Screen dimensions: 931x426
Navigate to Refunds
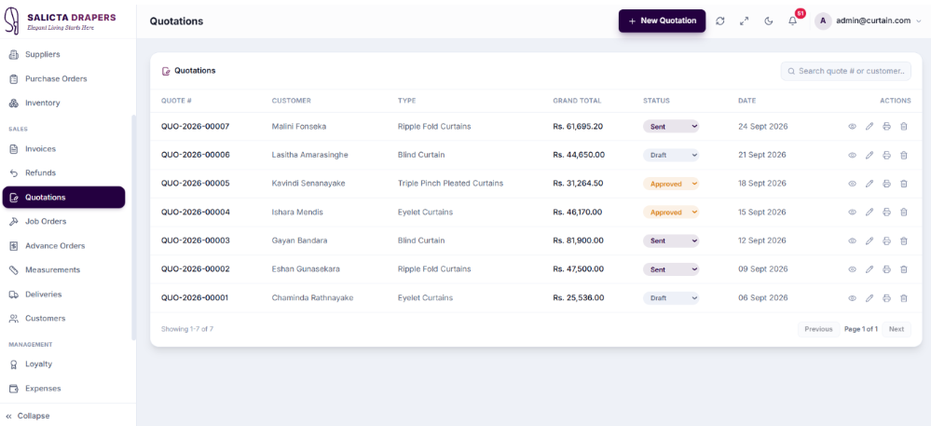(63, 173)
